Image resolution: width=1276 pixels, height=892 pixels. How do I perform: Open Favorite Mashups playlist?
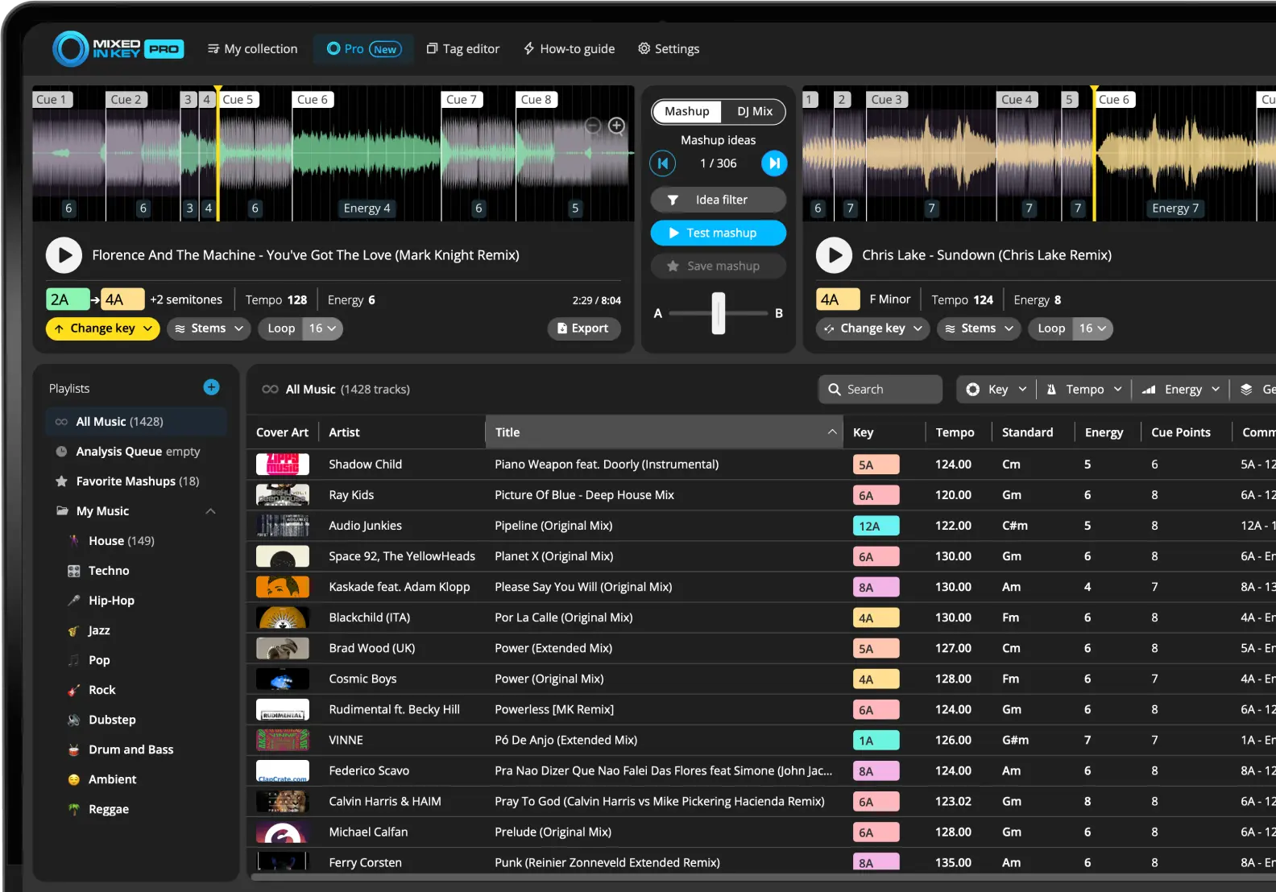pos(136,481)
